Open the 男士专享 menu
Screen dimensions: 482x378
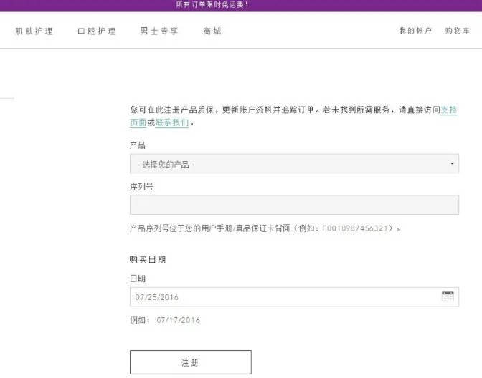pyautogui.click(x=159, y=31)
